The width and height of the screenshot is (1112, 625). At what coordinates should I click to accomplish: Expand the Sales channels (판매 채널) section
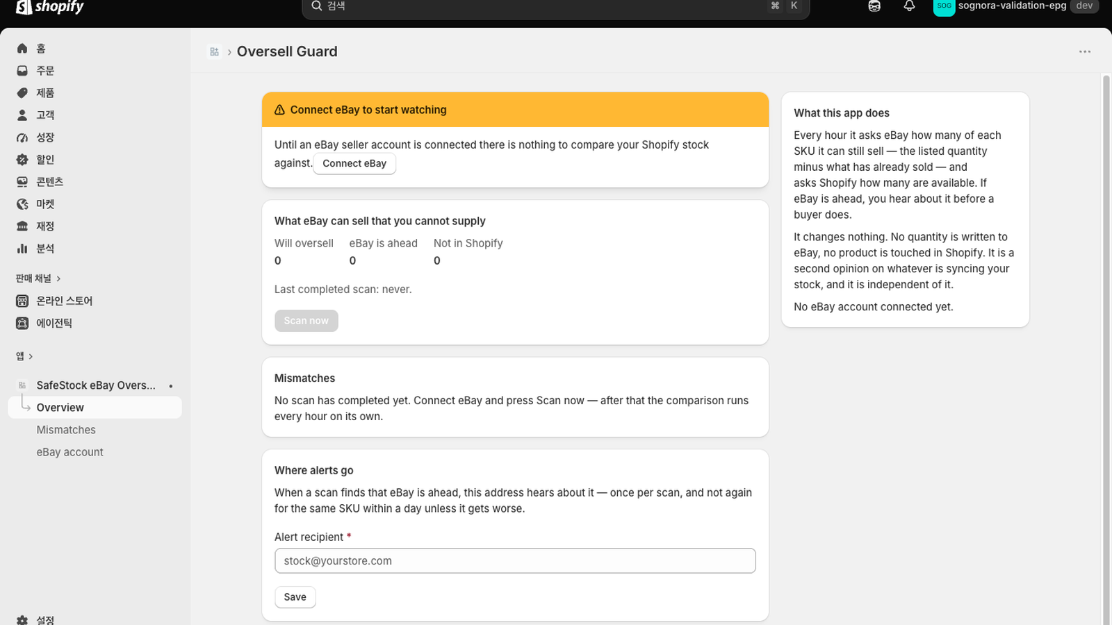point(38,278)
